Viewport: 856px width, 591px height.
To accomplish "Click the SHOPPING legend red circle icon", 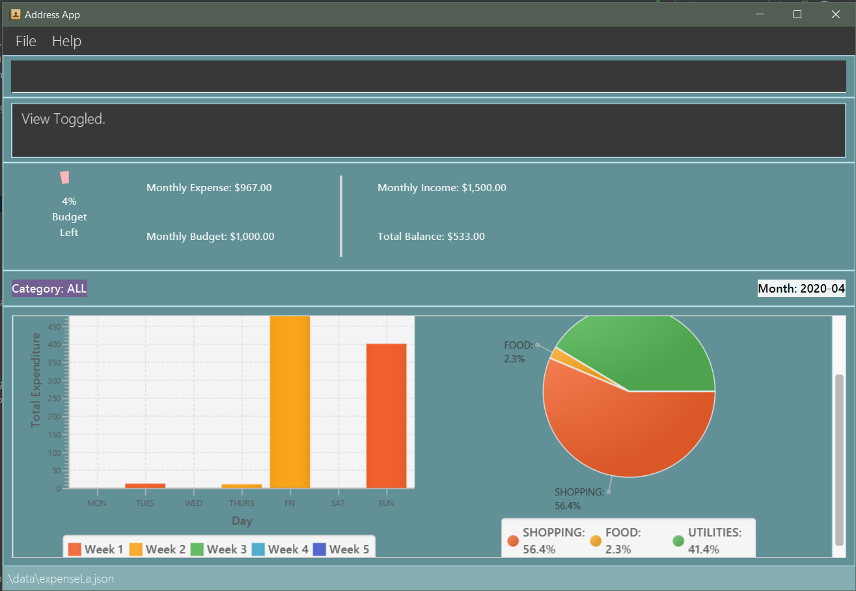I will point(513,541).
